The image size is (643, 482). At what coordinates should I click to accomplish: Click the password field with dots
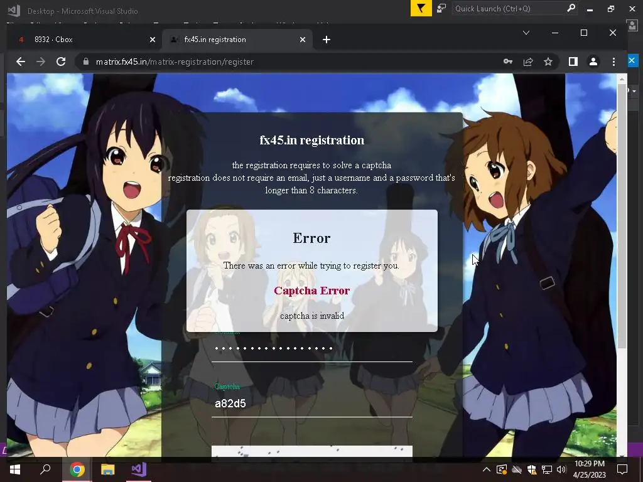pos(311,349)
